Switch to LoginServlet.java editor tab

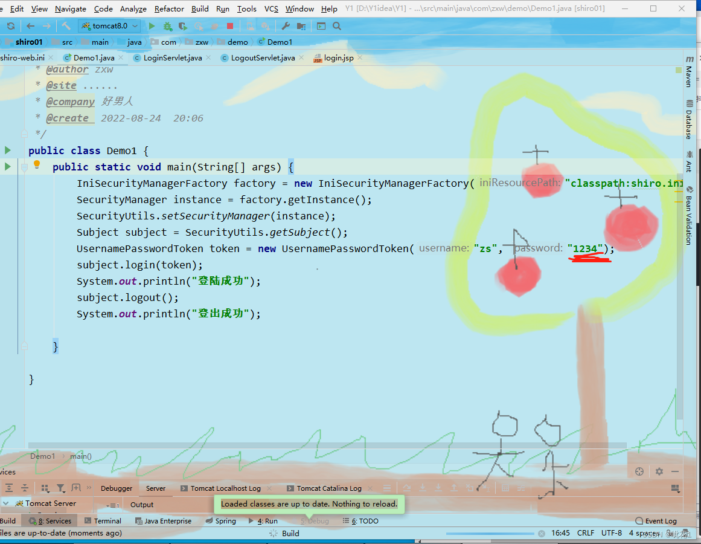(x=173, y=57)
